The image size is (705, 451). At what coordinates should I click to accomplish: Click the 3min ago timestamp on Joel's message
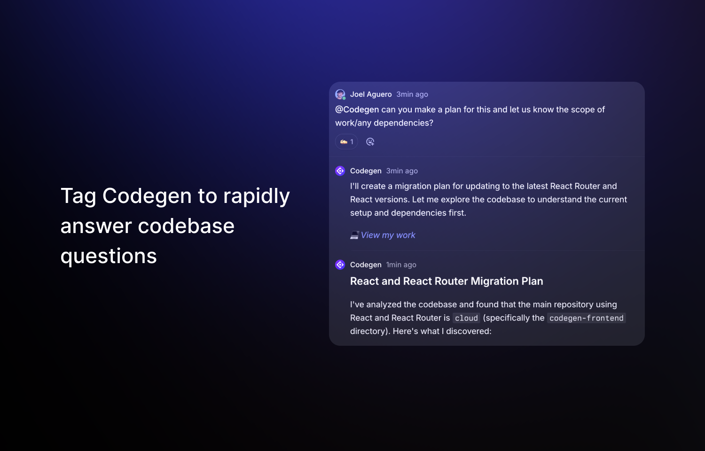click(x=412, y=94)
